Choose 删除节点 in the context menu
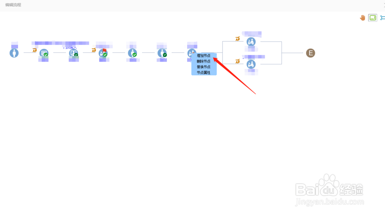The height and width of the screenshot is (215, 385). pyautogui.click(x=204, y=61)
